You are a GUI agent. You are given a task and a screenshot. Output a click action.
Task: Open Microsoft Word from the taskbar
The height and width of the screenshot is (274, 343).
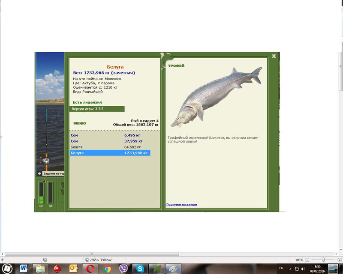(24, 268)
